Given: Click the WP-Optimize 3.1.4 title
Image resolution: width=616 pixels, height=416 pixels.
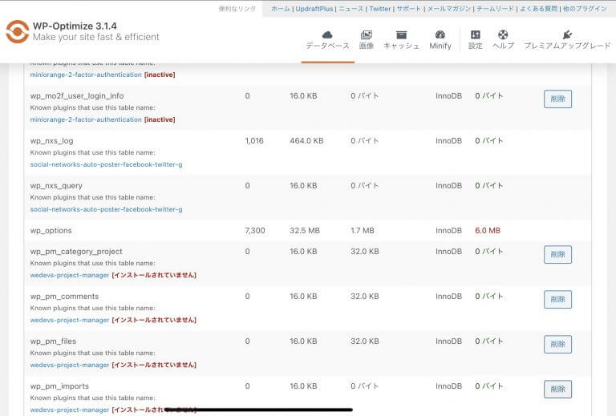Looking at the screenshot, I should click(x=75, y=26).
